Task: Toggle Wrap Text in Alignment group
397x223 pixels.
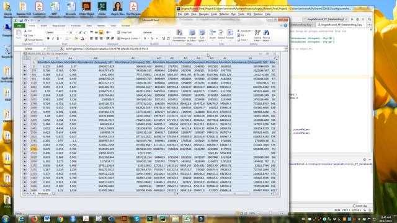Action: (x=124, y=32)
